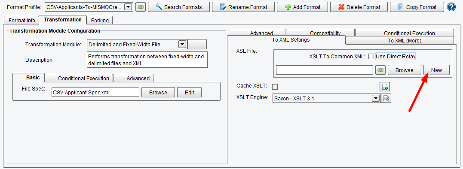This screenshot has width=463, height=169.
Task: Click the Search Formats magnifier button
Action: (179, 7)
